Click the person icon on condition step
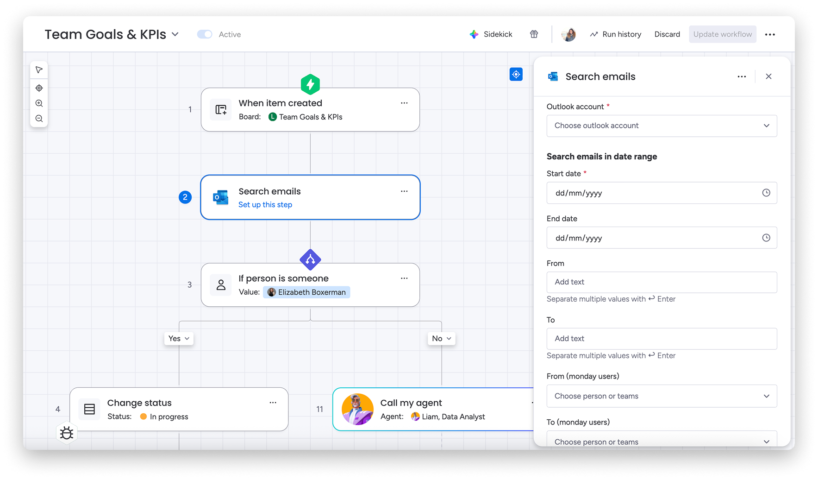818x480 pixels. 221,285
